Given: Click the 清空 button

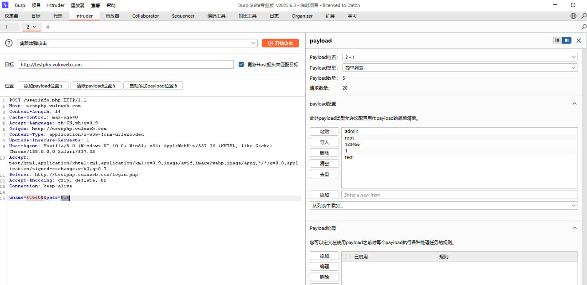Looking at the screenshot, I should (x=324, y=164).
